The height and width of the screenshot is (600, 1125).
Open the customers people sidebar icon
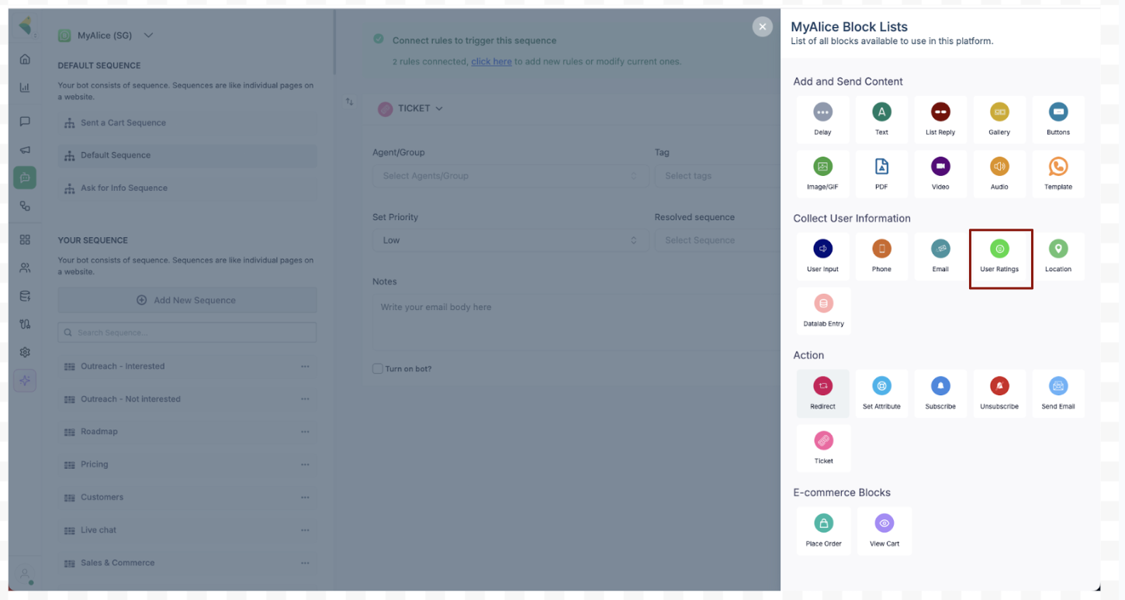pyautogui.click(x=25, y=267)
